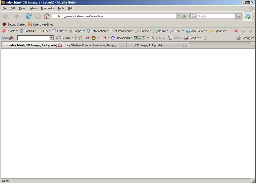
Task: Close the third GIF Image tab
Action: tap(185, 45)
